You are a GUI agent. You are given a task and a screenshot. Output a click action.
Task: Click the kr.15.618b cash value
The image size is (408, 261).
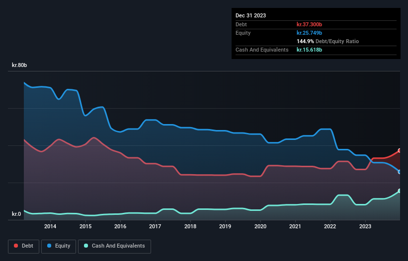coord(310,50)
